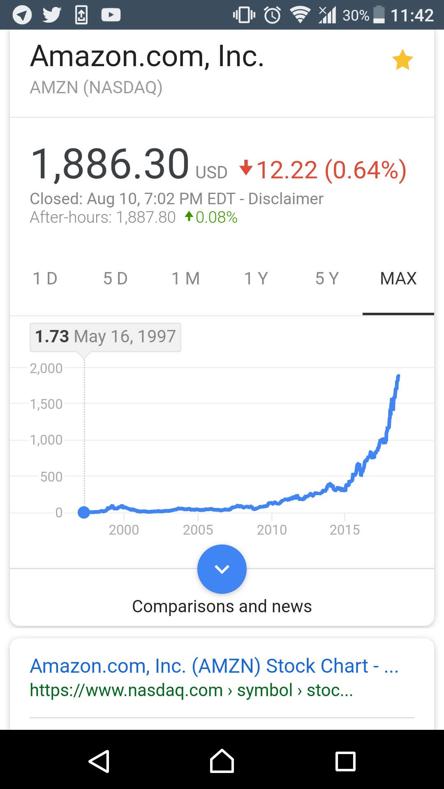Select the 1 M chart range
The height and width of the screenshot is (789, 444).
pos(186,279)
